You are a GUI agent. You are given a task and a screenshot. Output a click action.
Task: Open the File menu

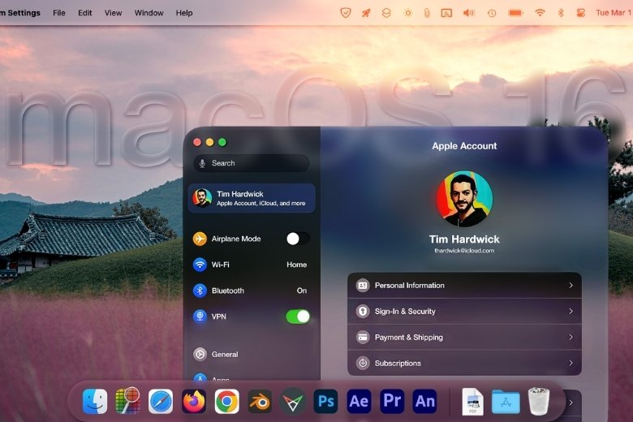point(59,13)
